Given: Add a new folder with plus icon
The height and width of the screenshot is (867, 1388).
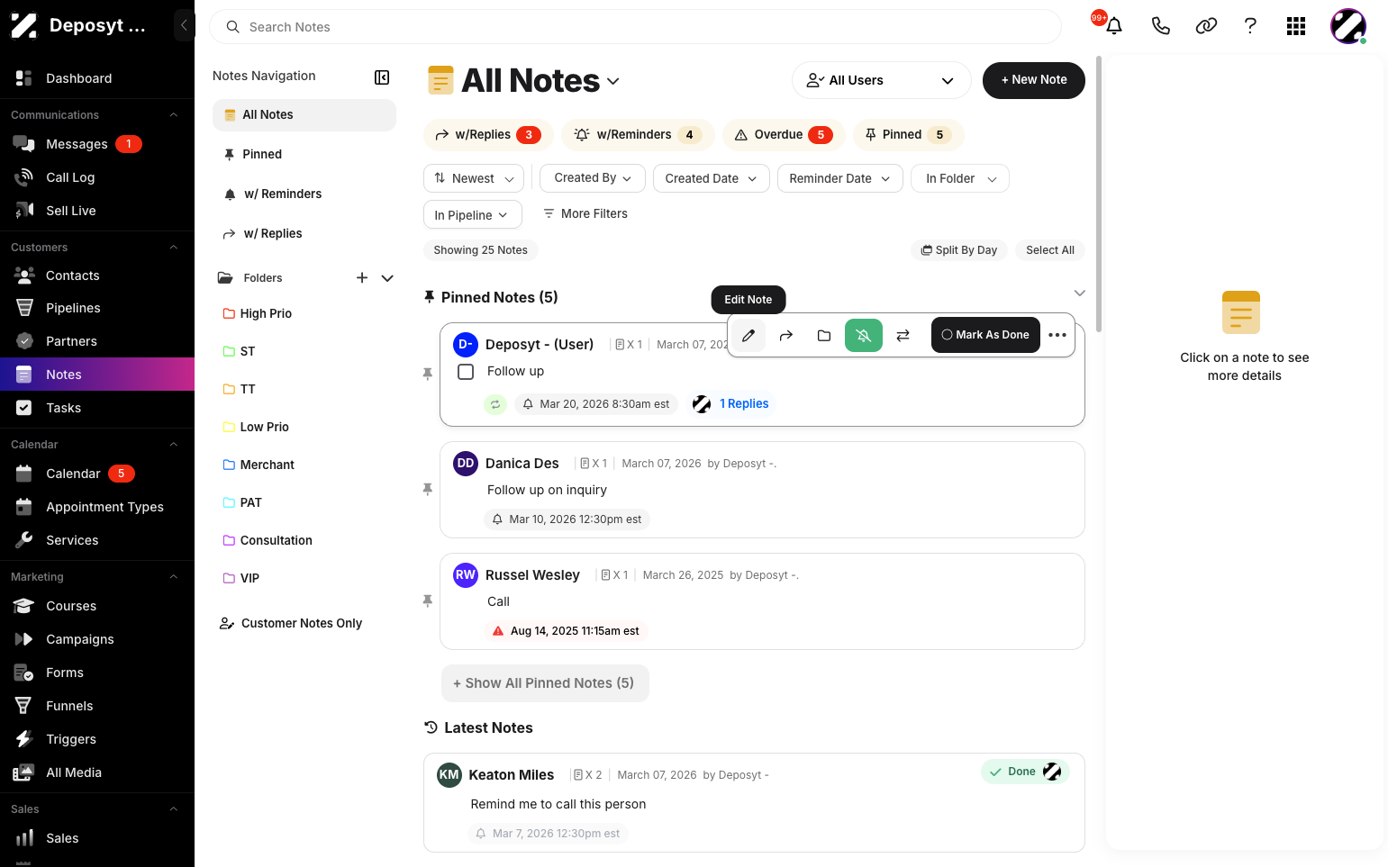Looking at the screenshot, I should coord(362,278).
